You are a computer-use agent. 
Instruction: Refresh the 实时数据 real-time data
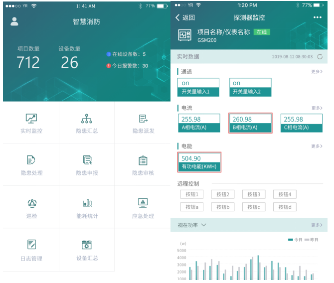pyautogui.click(x=320, y=57)
